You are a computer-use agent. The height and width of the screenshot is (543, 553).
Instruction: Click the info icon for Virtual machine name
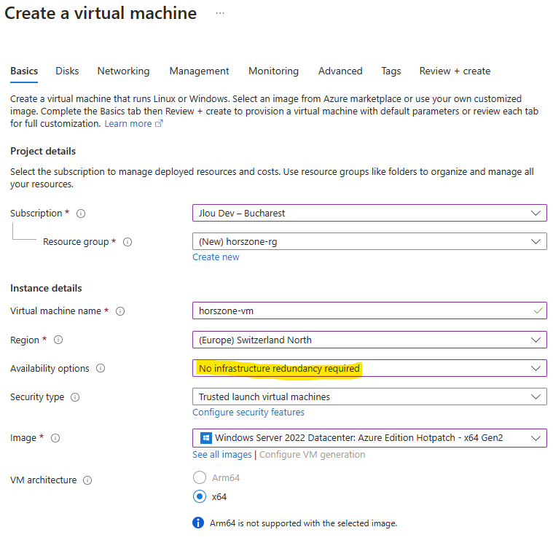120,311
